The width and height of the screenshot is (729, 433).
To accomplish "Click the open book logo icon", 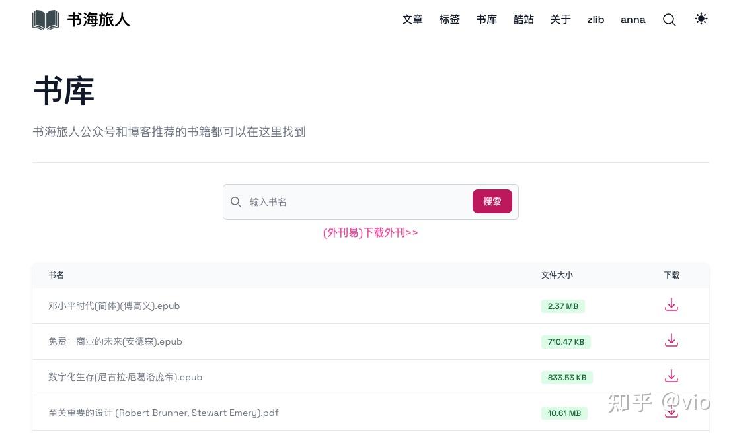I will click(x=46, y=20).
